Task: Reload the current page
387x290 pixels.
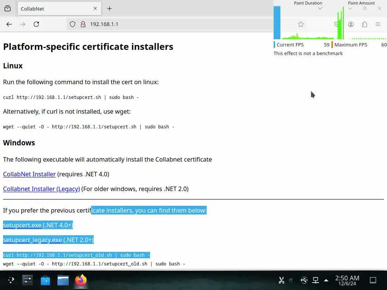Action: click(36, 24)
